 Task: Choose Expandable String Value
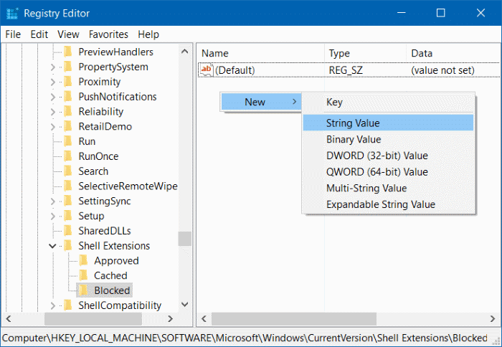click(x=388, y=204)
